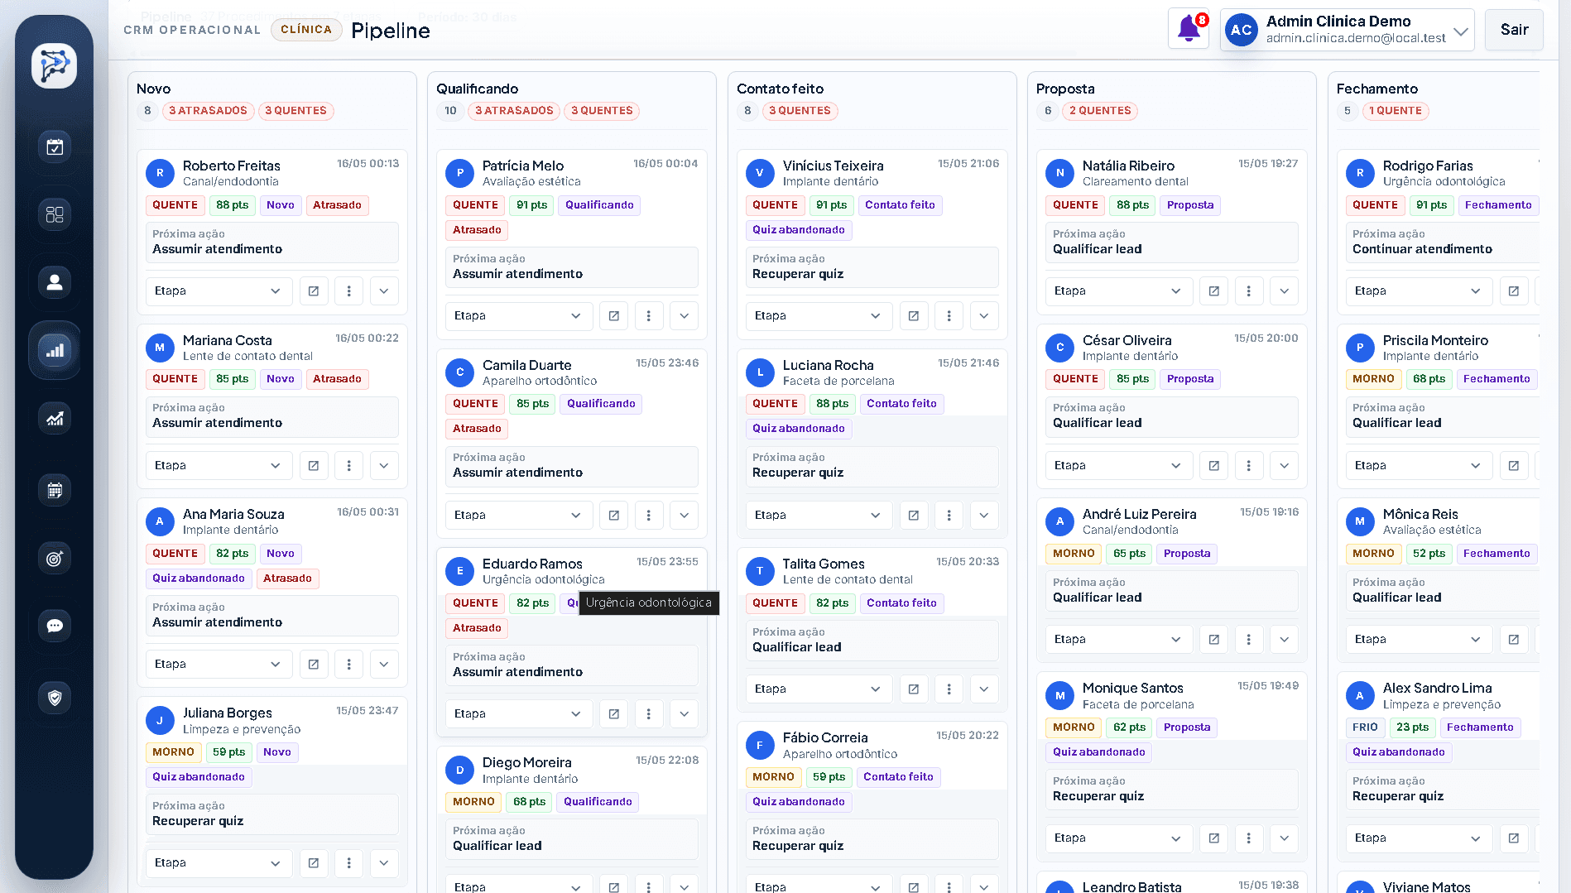This screenshot has height=893, width=1571.
Task: Open Rodrigo Farias lead external link
Action: click(1514, 291)
